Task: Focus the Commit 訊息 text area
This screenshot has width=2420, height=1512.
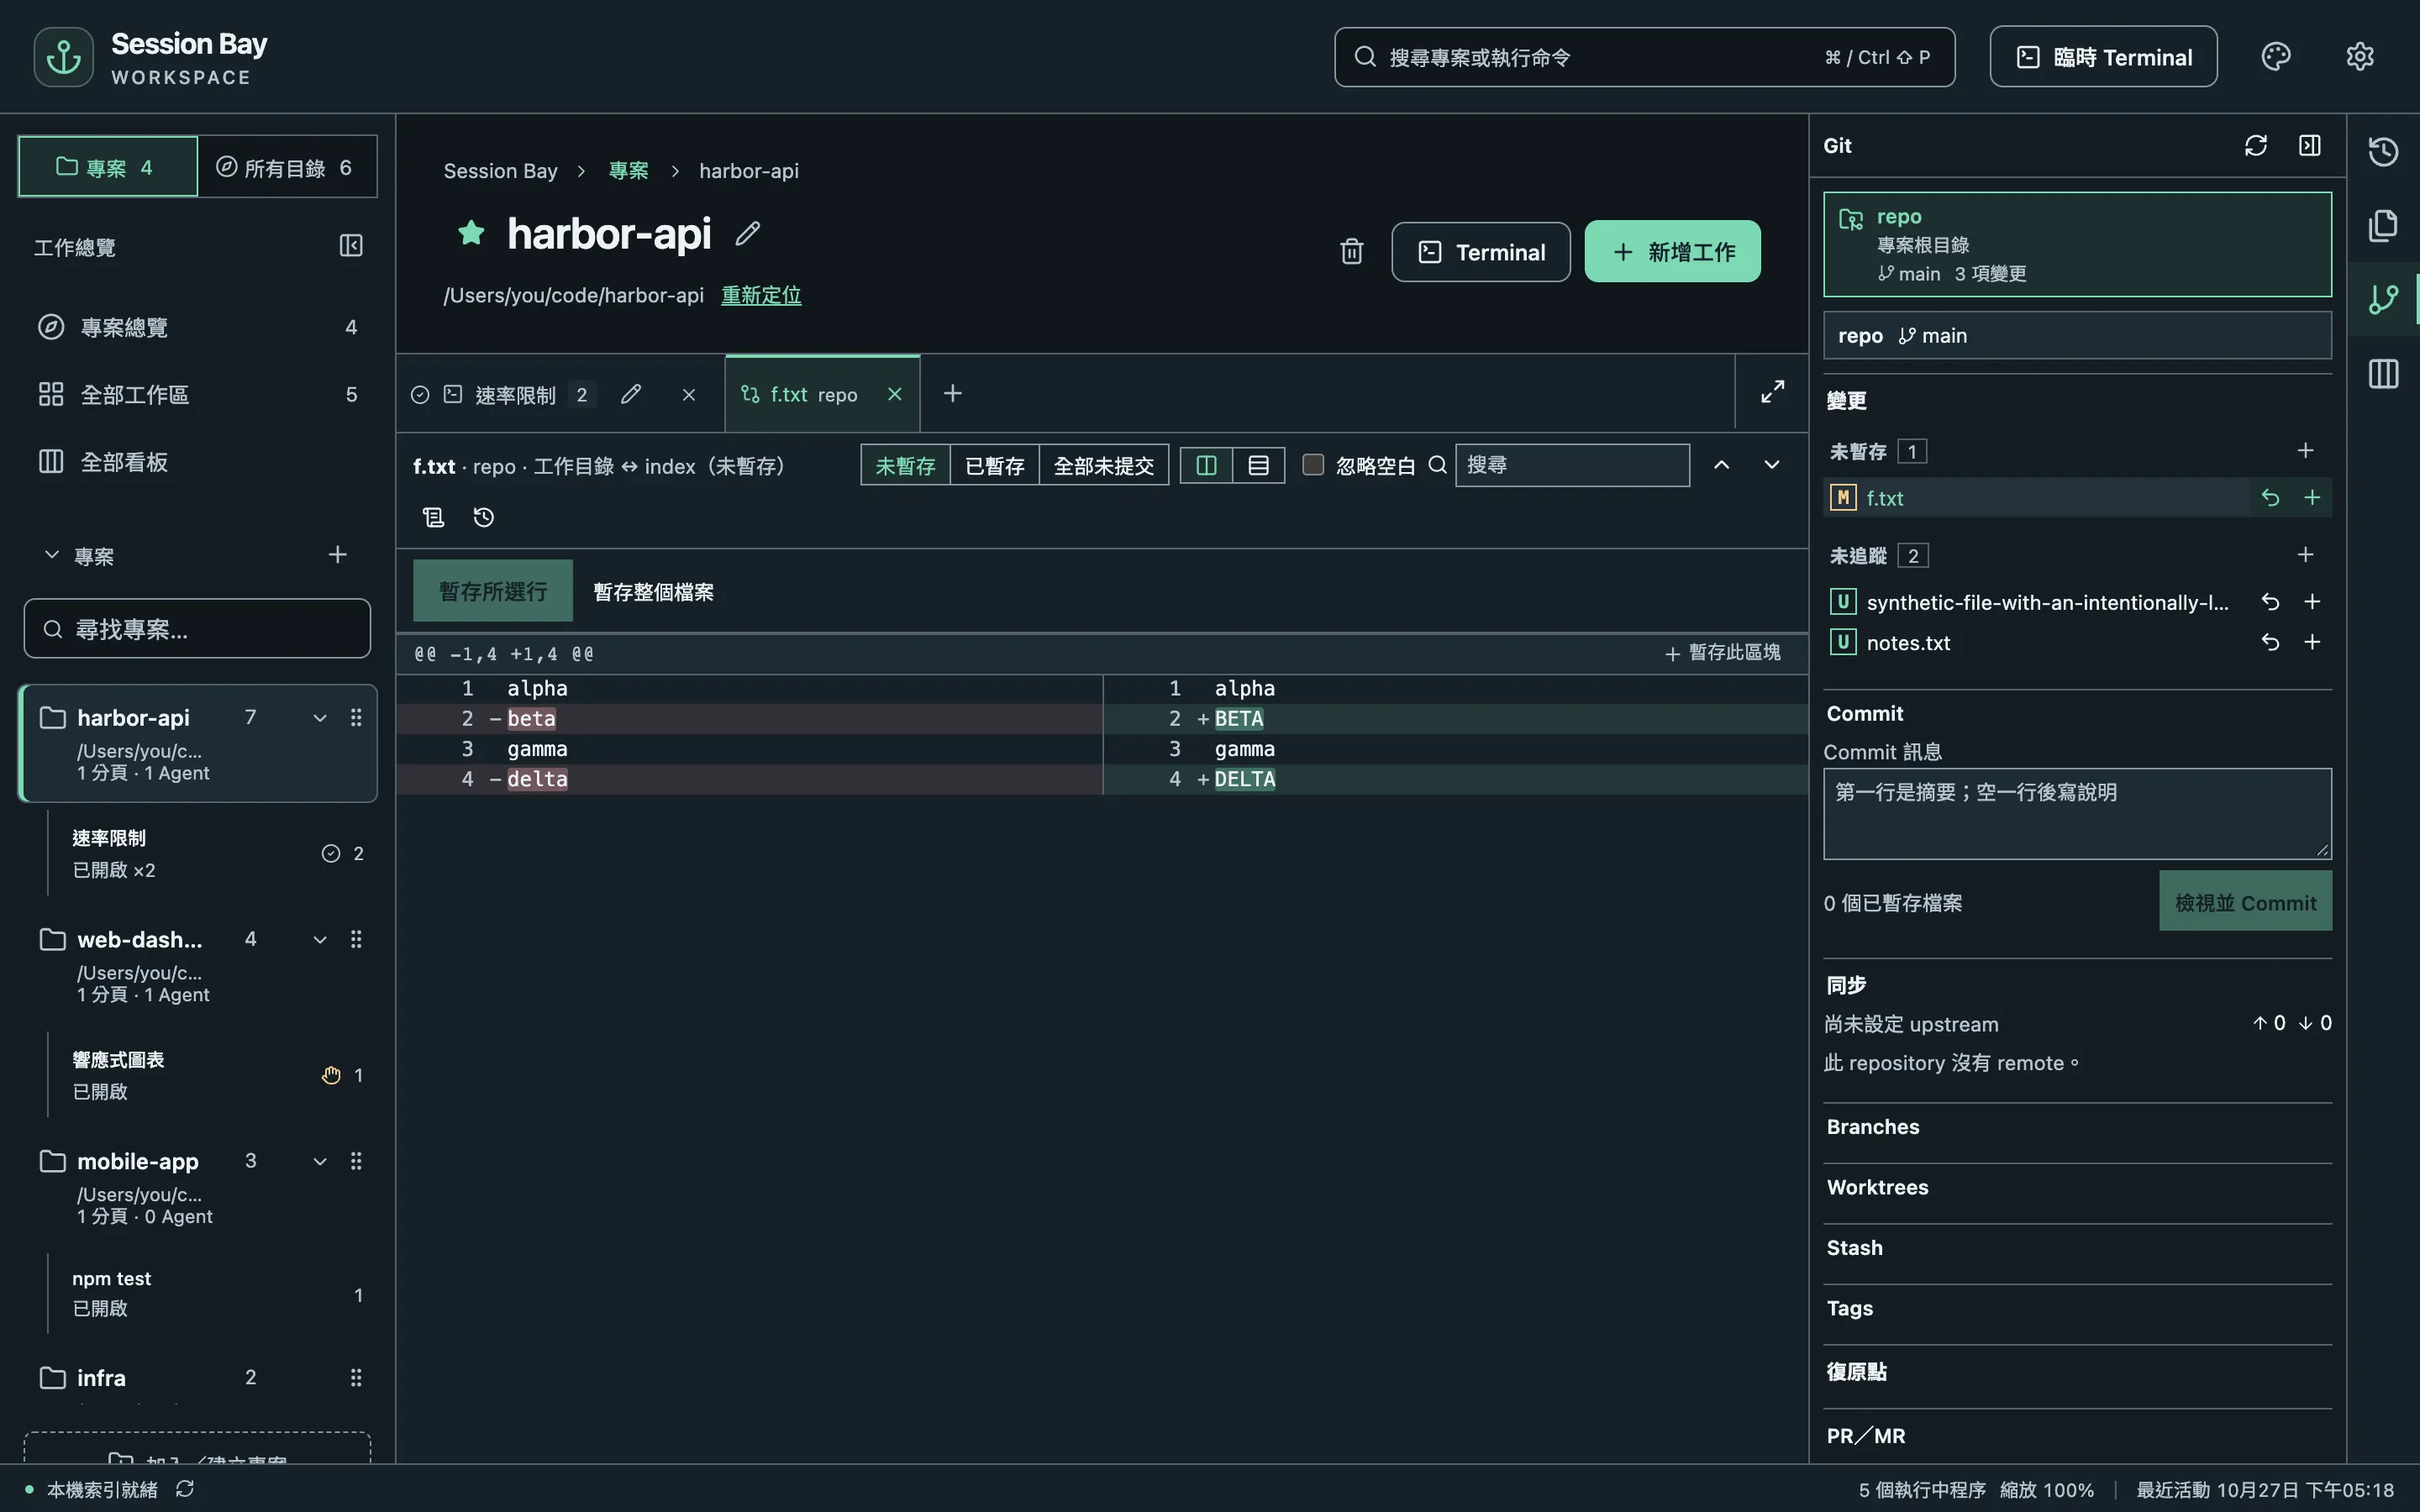Action: (2077, 814)
